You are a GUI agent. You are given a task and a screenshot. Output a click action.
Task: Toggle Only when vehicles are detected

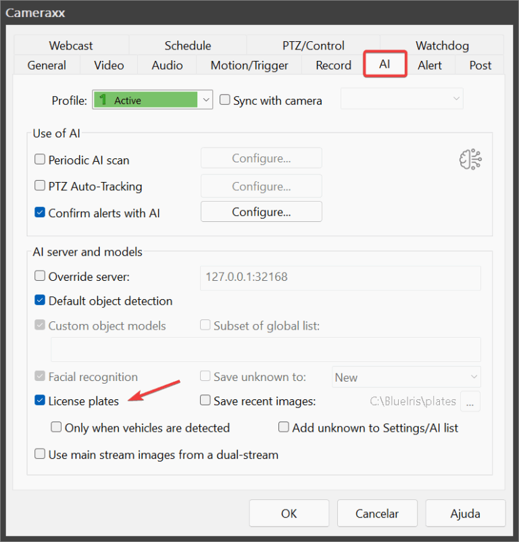click(57, 428)
